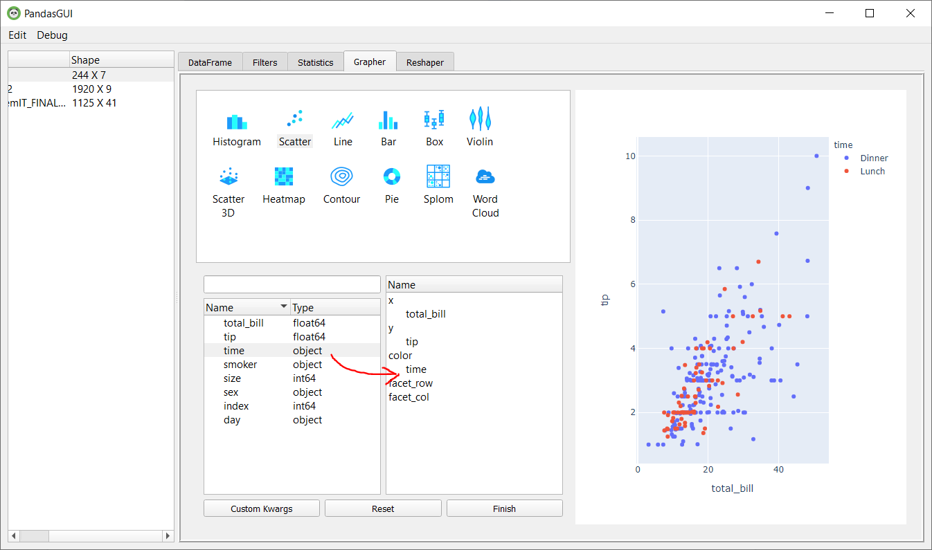Select the Box plot icon
This screenshot has width=932, height=550.
pos(434,125)
